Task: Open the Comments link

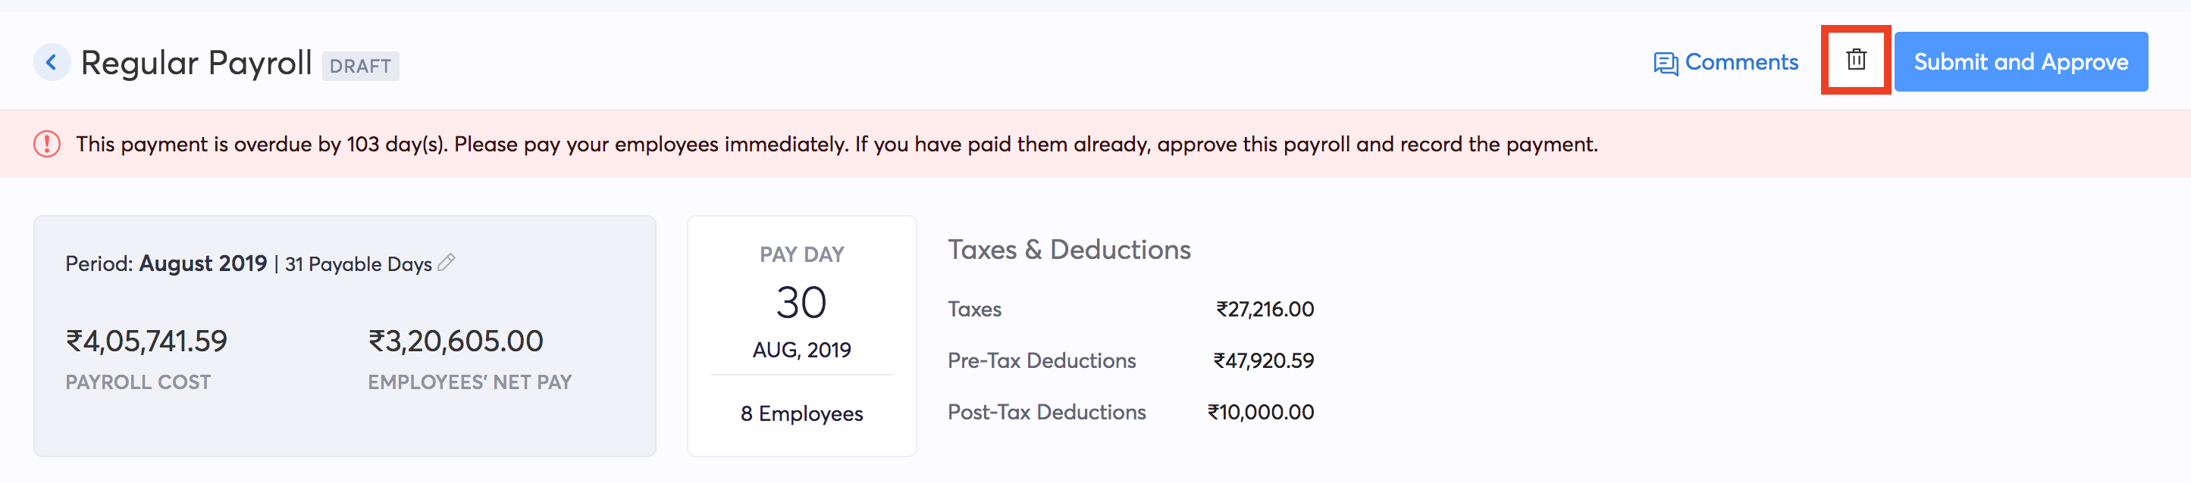Action: coord(1740,61)
